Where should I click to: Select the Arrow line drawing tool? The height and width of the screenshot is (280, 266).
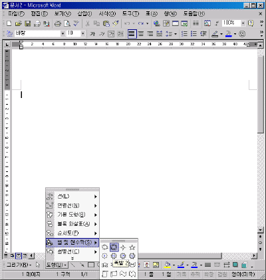[x=82, y=265]
